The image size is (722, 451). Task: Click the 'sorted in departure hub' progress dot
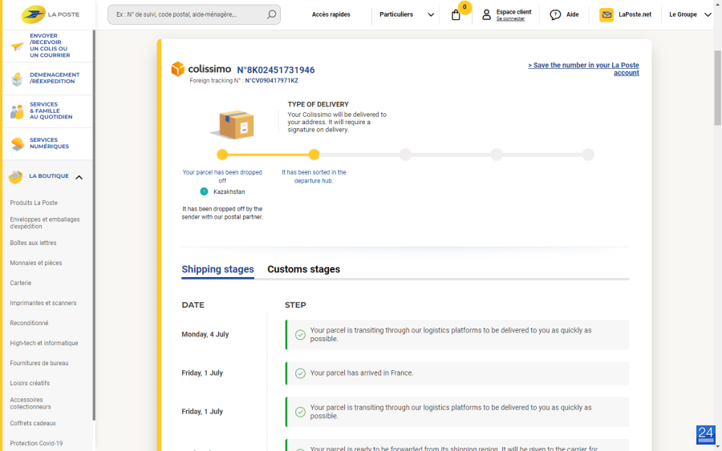[x=314, y=155]
